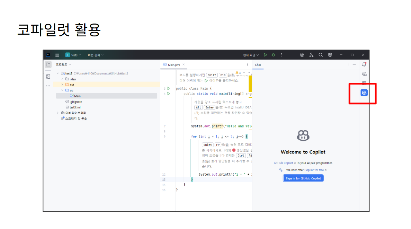This screenshot has width=411, height=229.
Task: Select the Chat tab
Action: point(258,65)
